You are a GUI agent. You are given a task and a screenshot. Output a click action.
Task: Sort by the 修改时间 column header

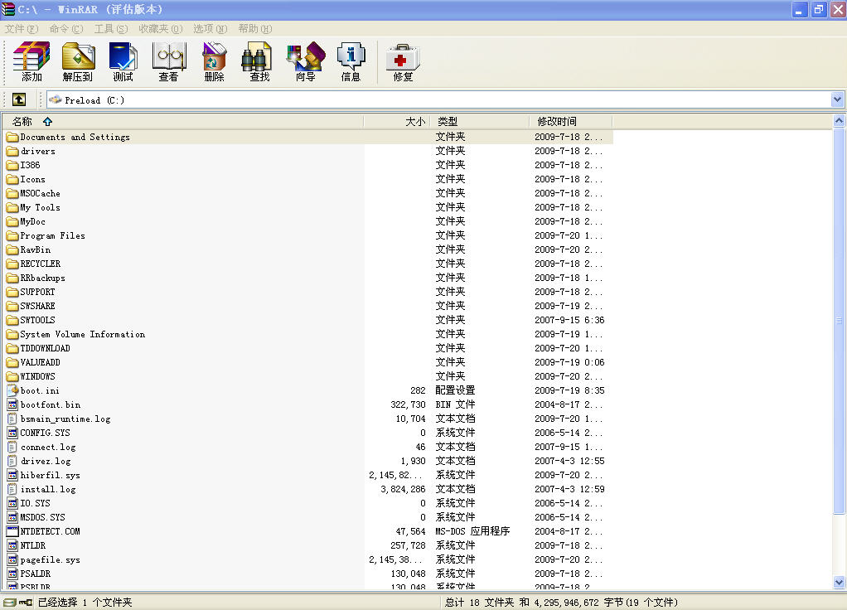(x=571, y=122)
